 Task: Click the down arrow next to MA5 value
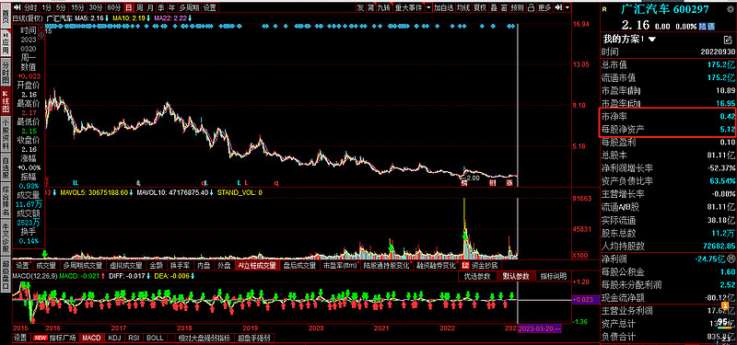tap(108, 17)
